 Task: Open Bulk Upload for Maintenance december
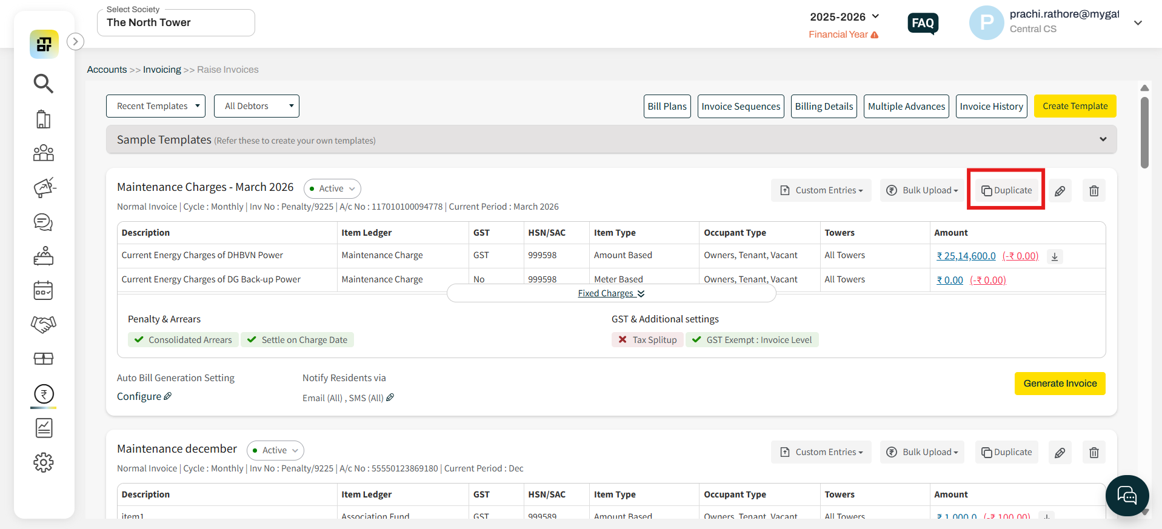point(922,452)
